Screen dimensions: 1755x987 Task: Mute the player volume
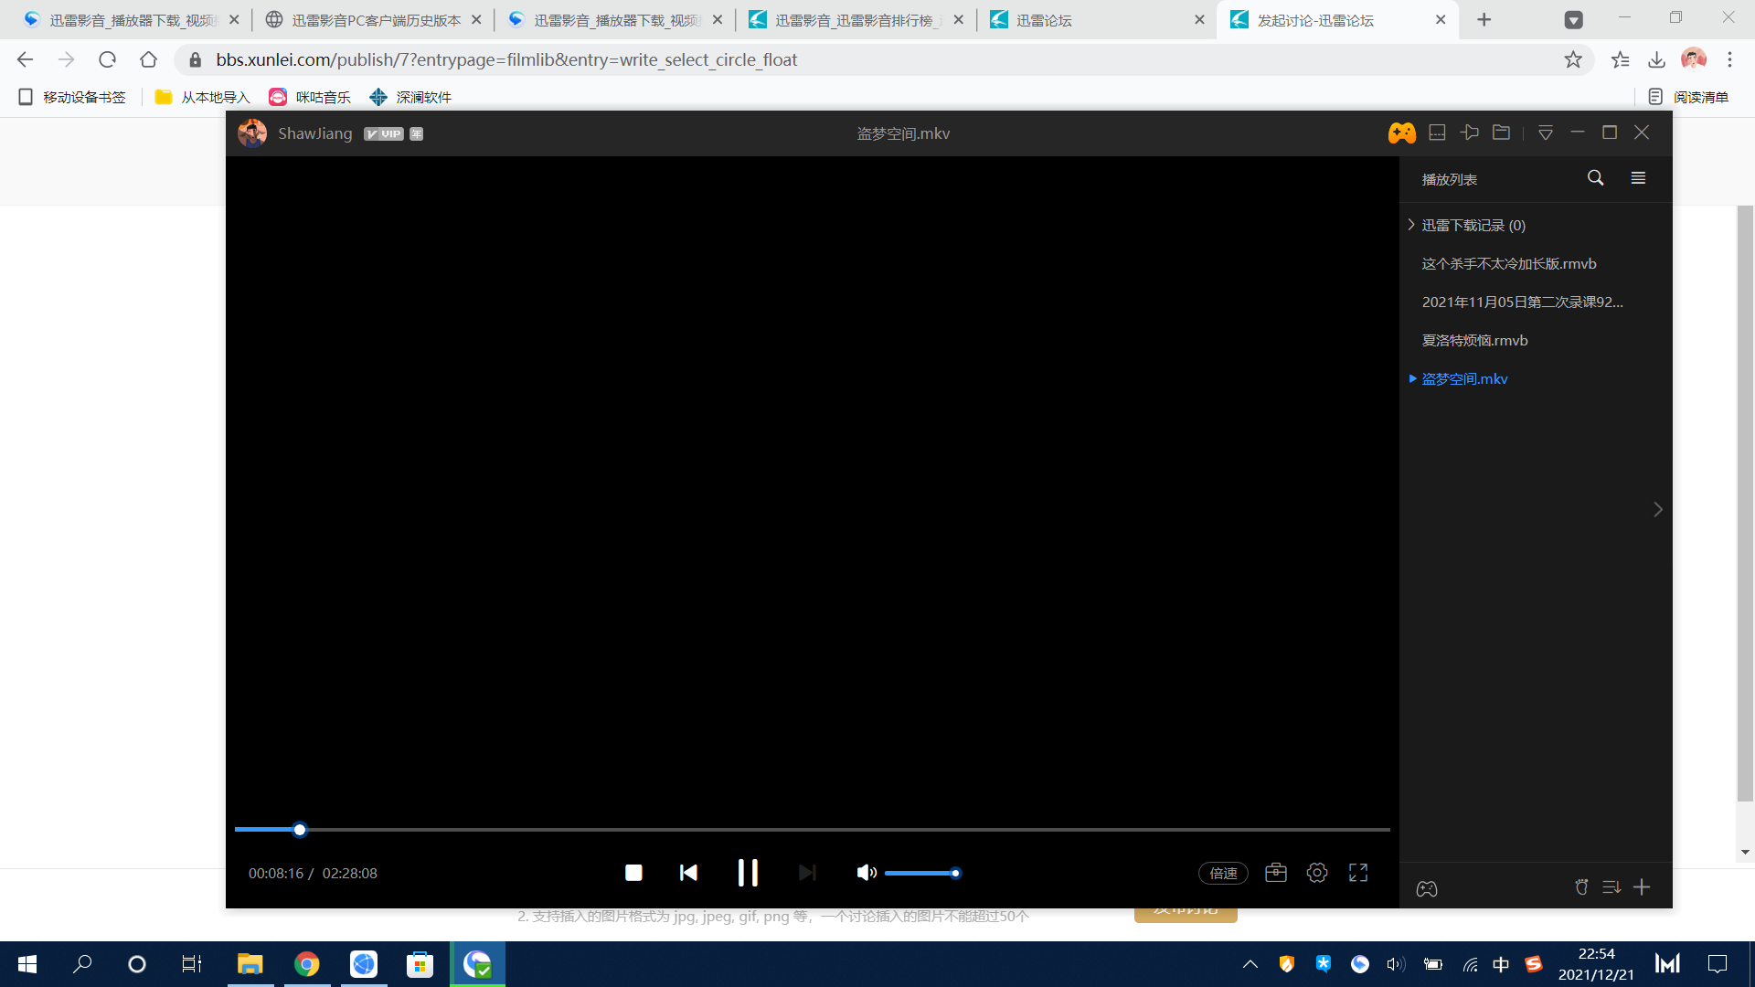(865, 873)
